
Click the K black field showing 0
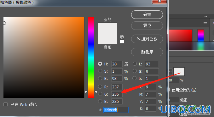pyautogui.click(x=151, y=109)
